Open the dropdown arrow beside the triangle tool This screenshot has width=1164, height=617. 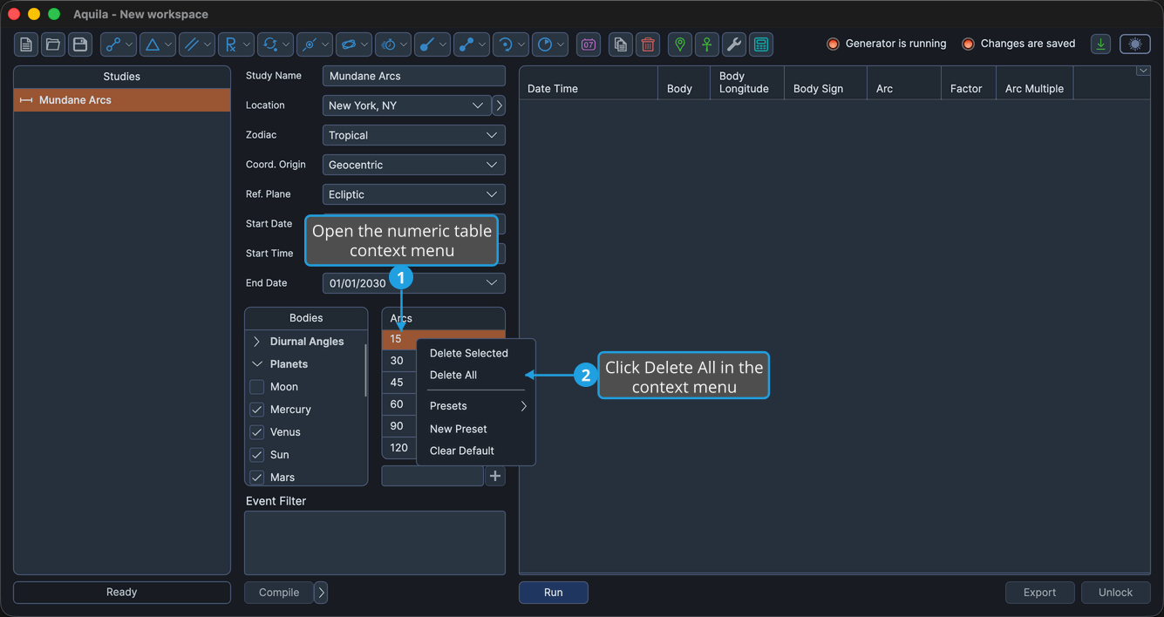pos(168,44)
